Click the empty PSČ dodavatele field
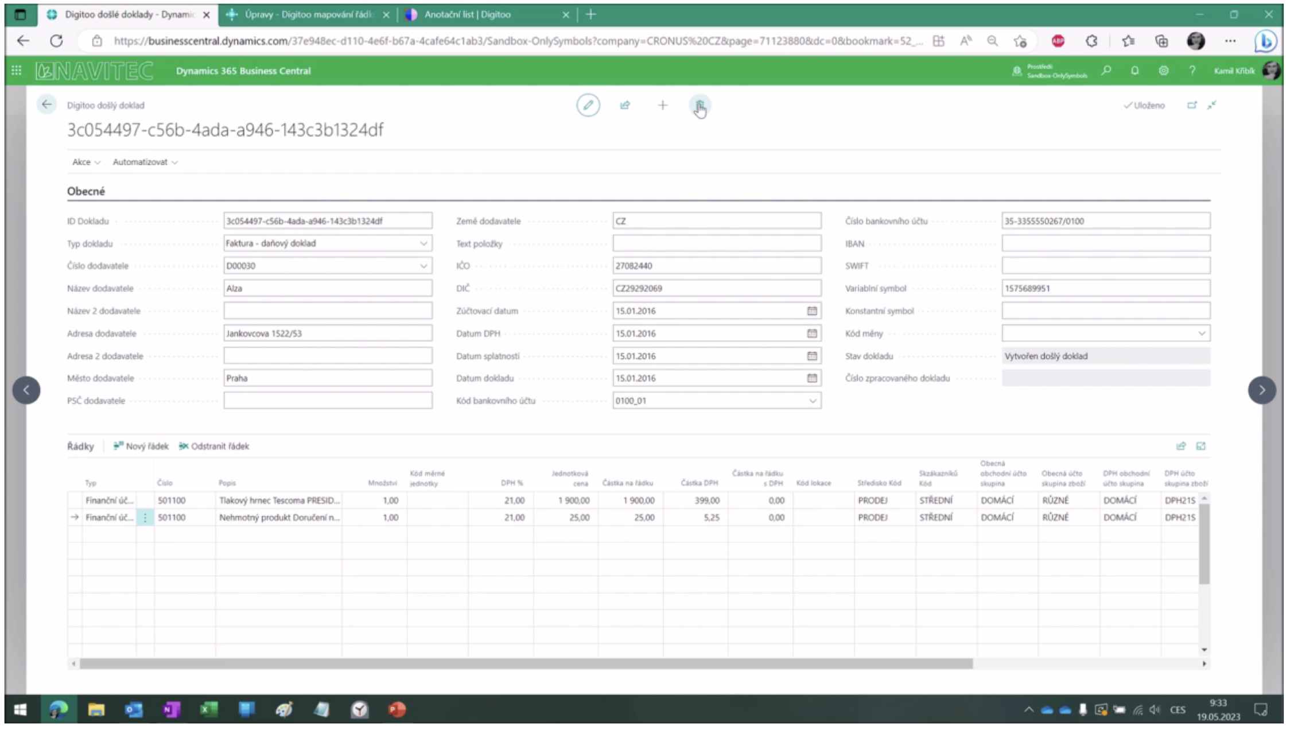Screen dimensions: 1290x730 [328, 401]
